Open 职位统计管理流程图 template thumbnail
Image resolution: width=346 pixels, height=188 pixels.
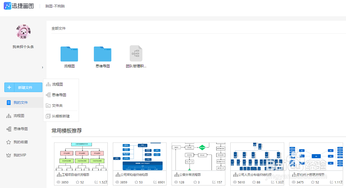(316, 156)
